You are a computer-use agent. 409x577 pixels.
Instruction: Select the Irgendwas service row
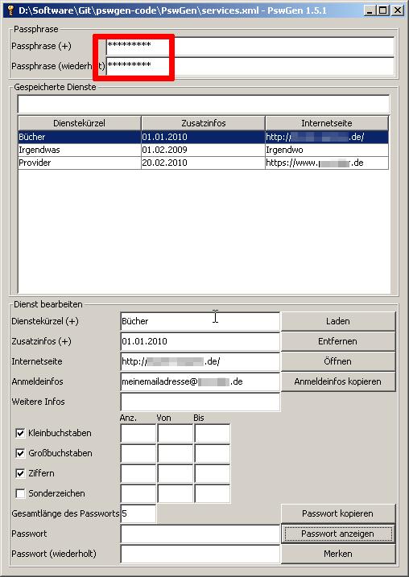coord(203,150)
